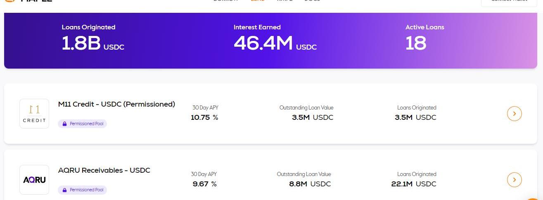Click the M11 Credit pool logo
Viewport: 543px width, 200px height.
point(34,114)
